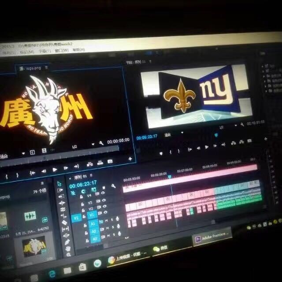Switch to Adobe Premiere taskbar button

[x=212, y=237]
